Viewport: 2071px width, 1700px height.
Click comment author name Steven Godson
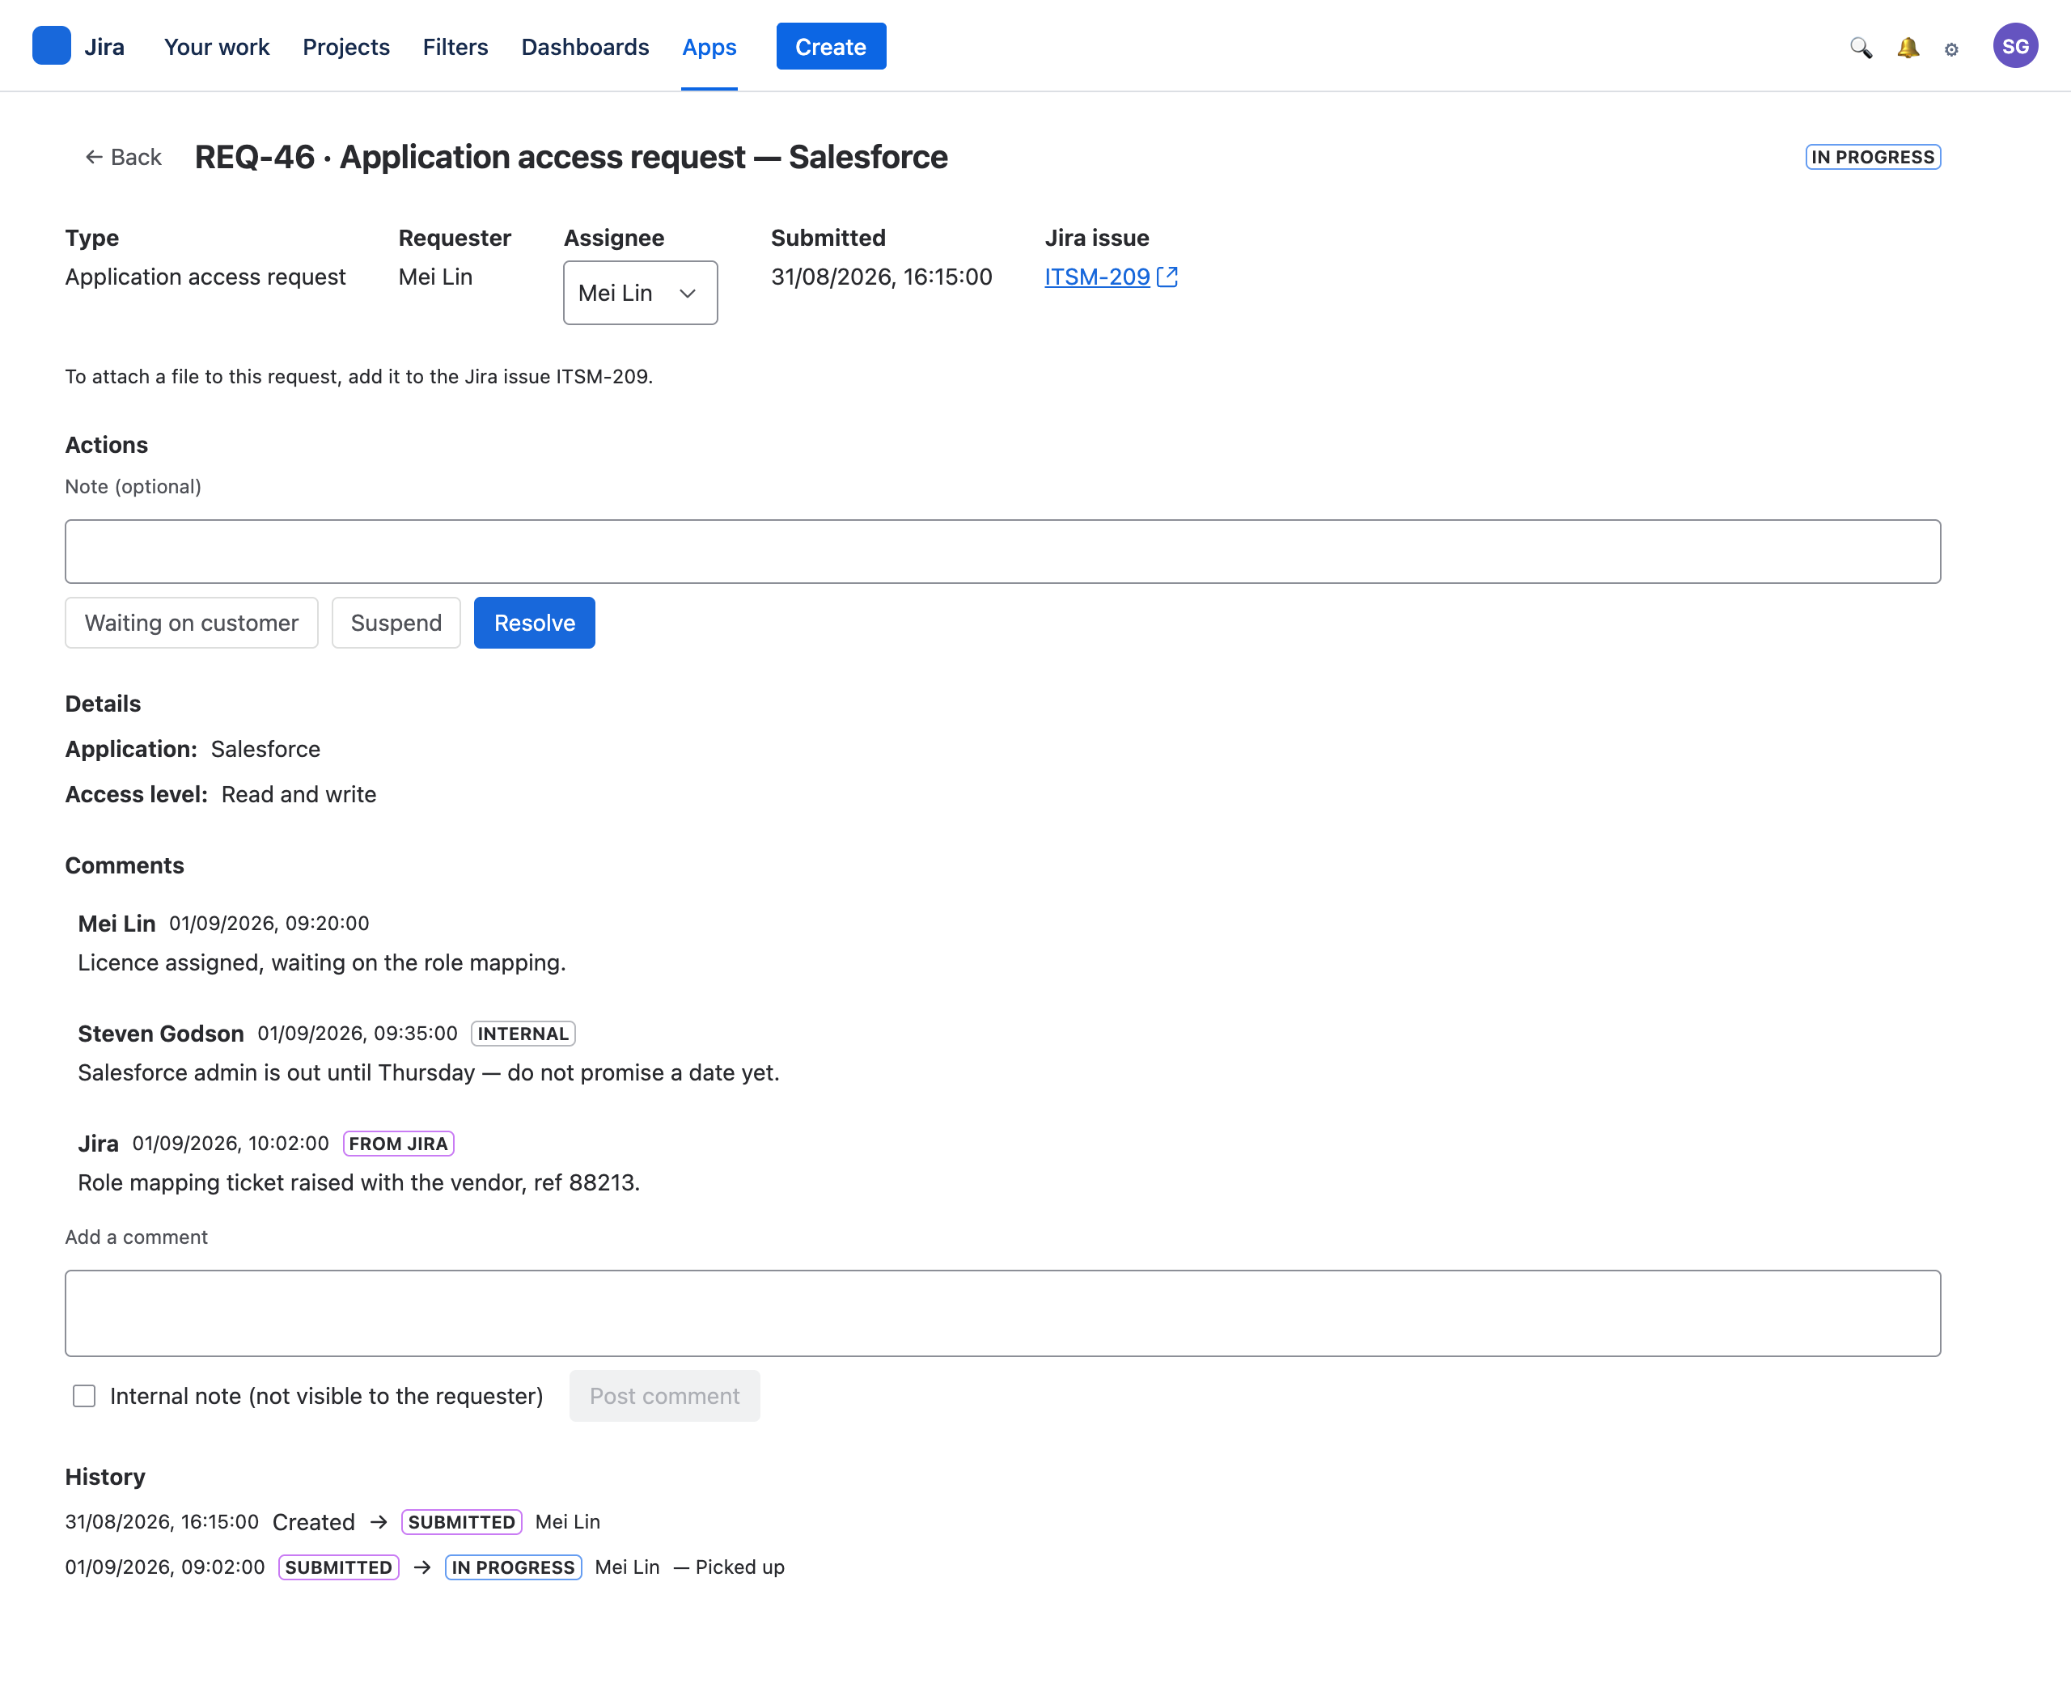click(161, 1034)
